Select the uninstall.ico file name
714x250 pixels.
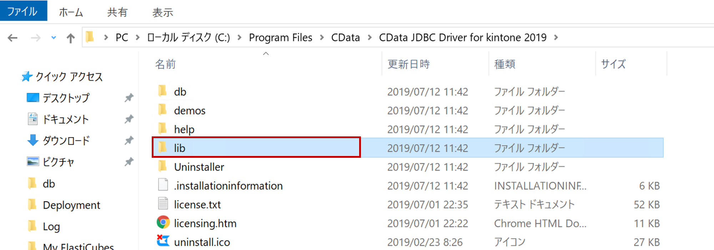click(202, 243)
